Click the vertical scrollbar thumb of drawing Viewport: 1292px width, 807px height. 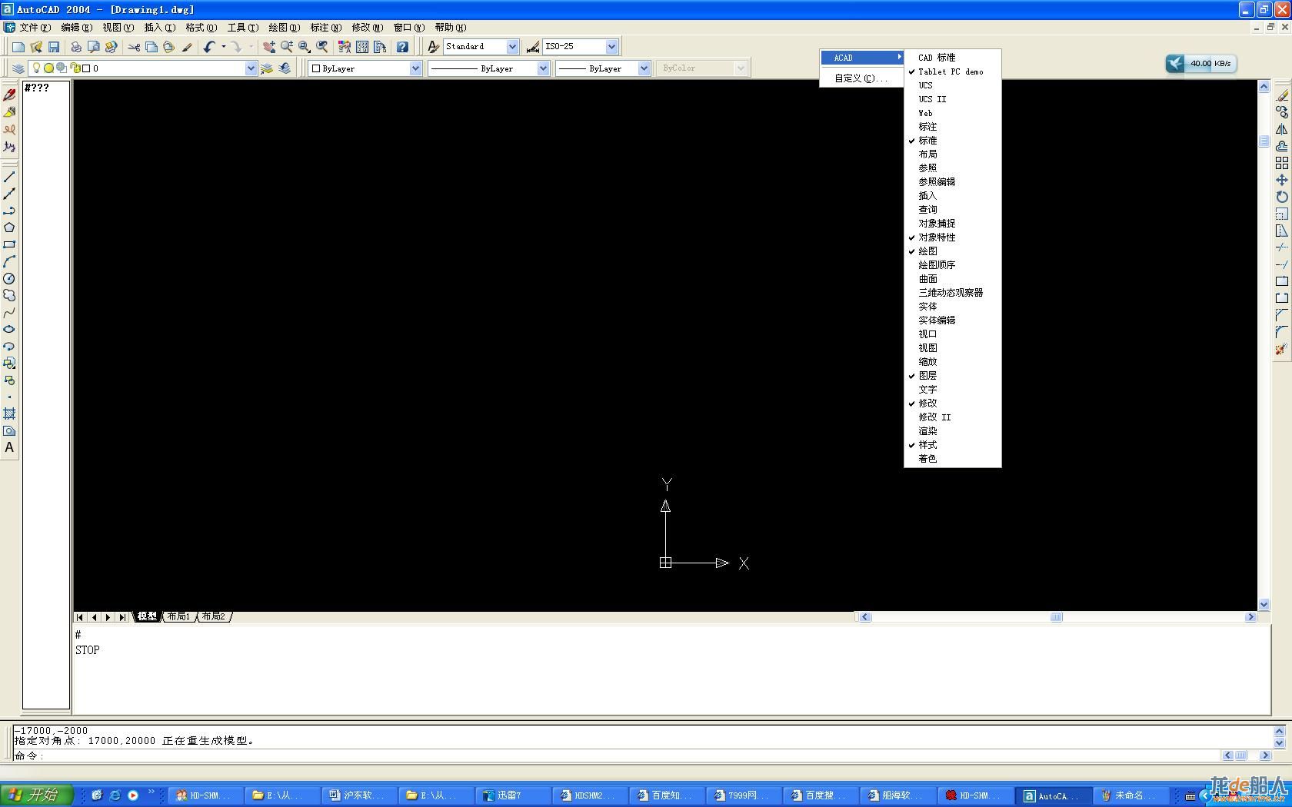coord(1264,141)
